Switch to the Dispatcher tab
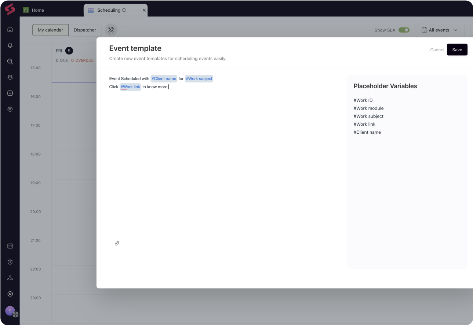 [x=85, y=30]
